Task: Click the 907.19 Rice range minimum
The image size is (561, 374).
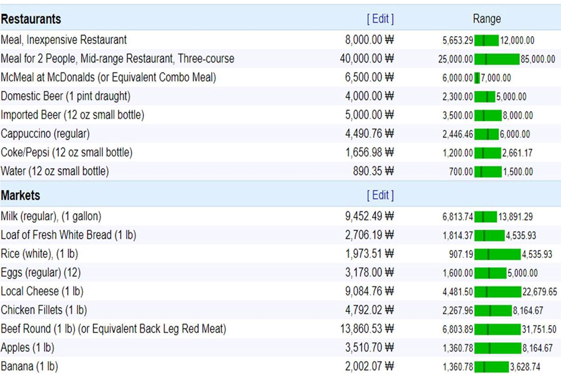Action: pyautogui.click(x=461, y=255)
